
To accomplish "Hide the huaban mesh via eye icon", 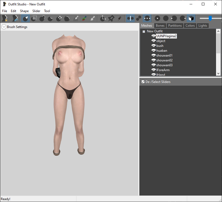I will pyautogui.click(x=153, y=50).
